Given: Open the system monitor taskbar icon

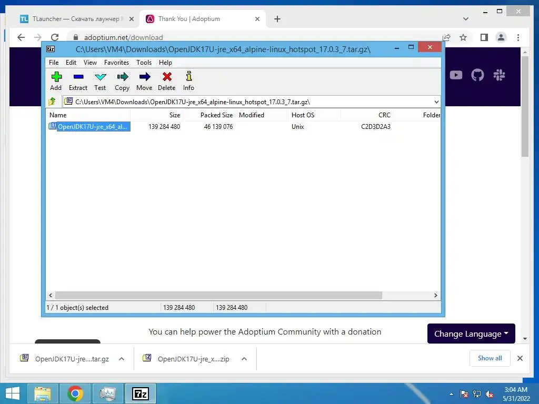Looking at the screenshot, I should tap(107, 393).
